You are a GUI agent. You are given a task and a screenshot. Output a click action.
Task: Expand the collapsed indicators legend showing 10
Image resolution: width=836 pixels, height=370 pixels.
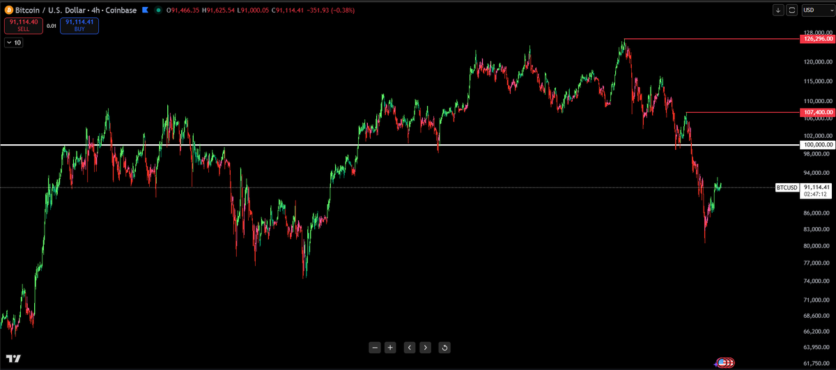(13, 43)
